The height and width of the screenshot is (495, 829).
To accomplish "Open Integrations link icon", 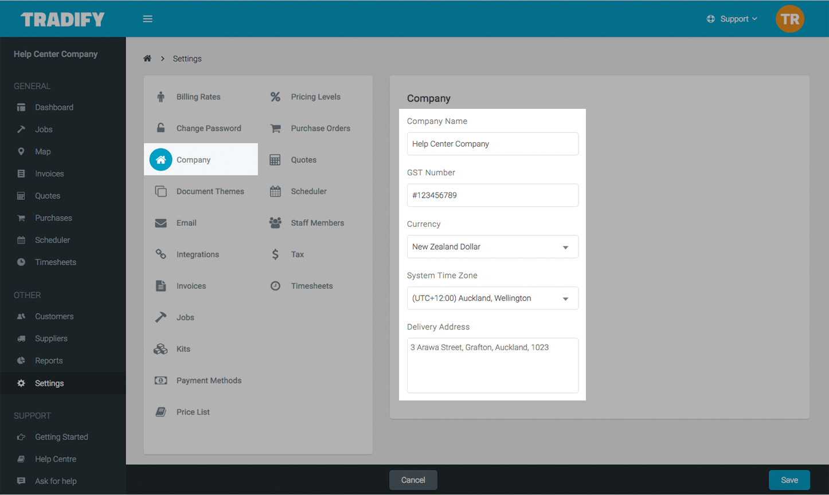I will tap(161, 254).
